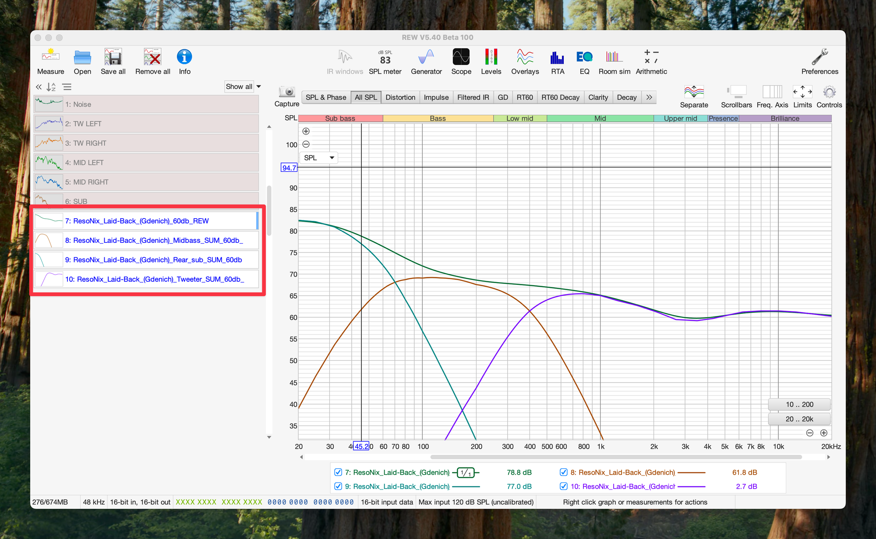The height and width of the screenshot is (539, 876).
Task: Open the RTA analyzer
Action: point(557,61)
